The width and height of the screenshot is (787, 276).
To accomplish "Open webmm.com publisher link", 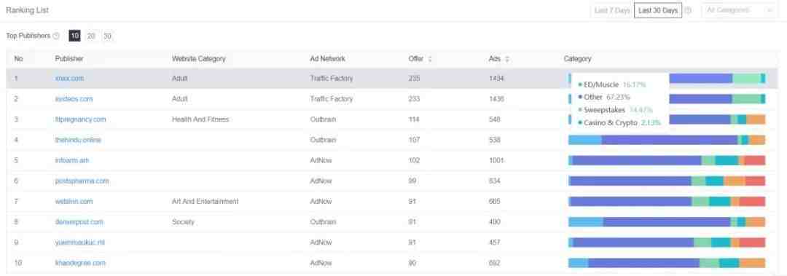I will [x=74, y=201].
